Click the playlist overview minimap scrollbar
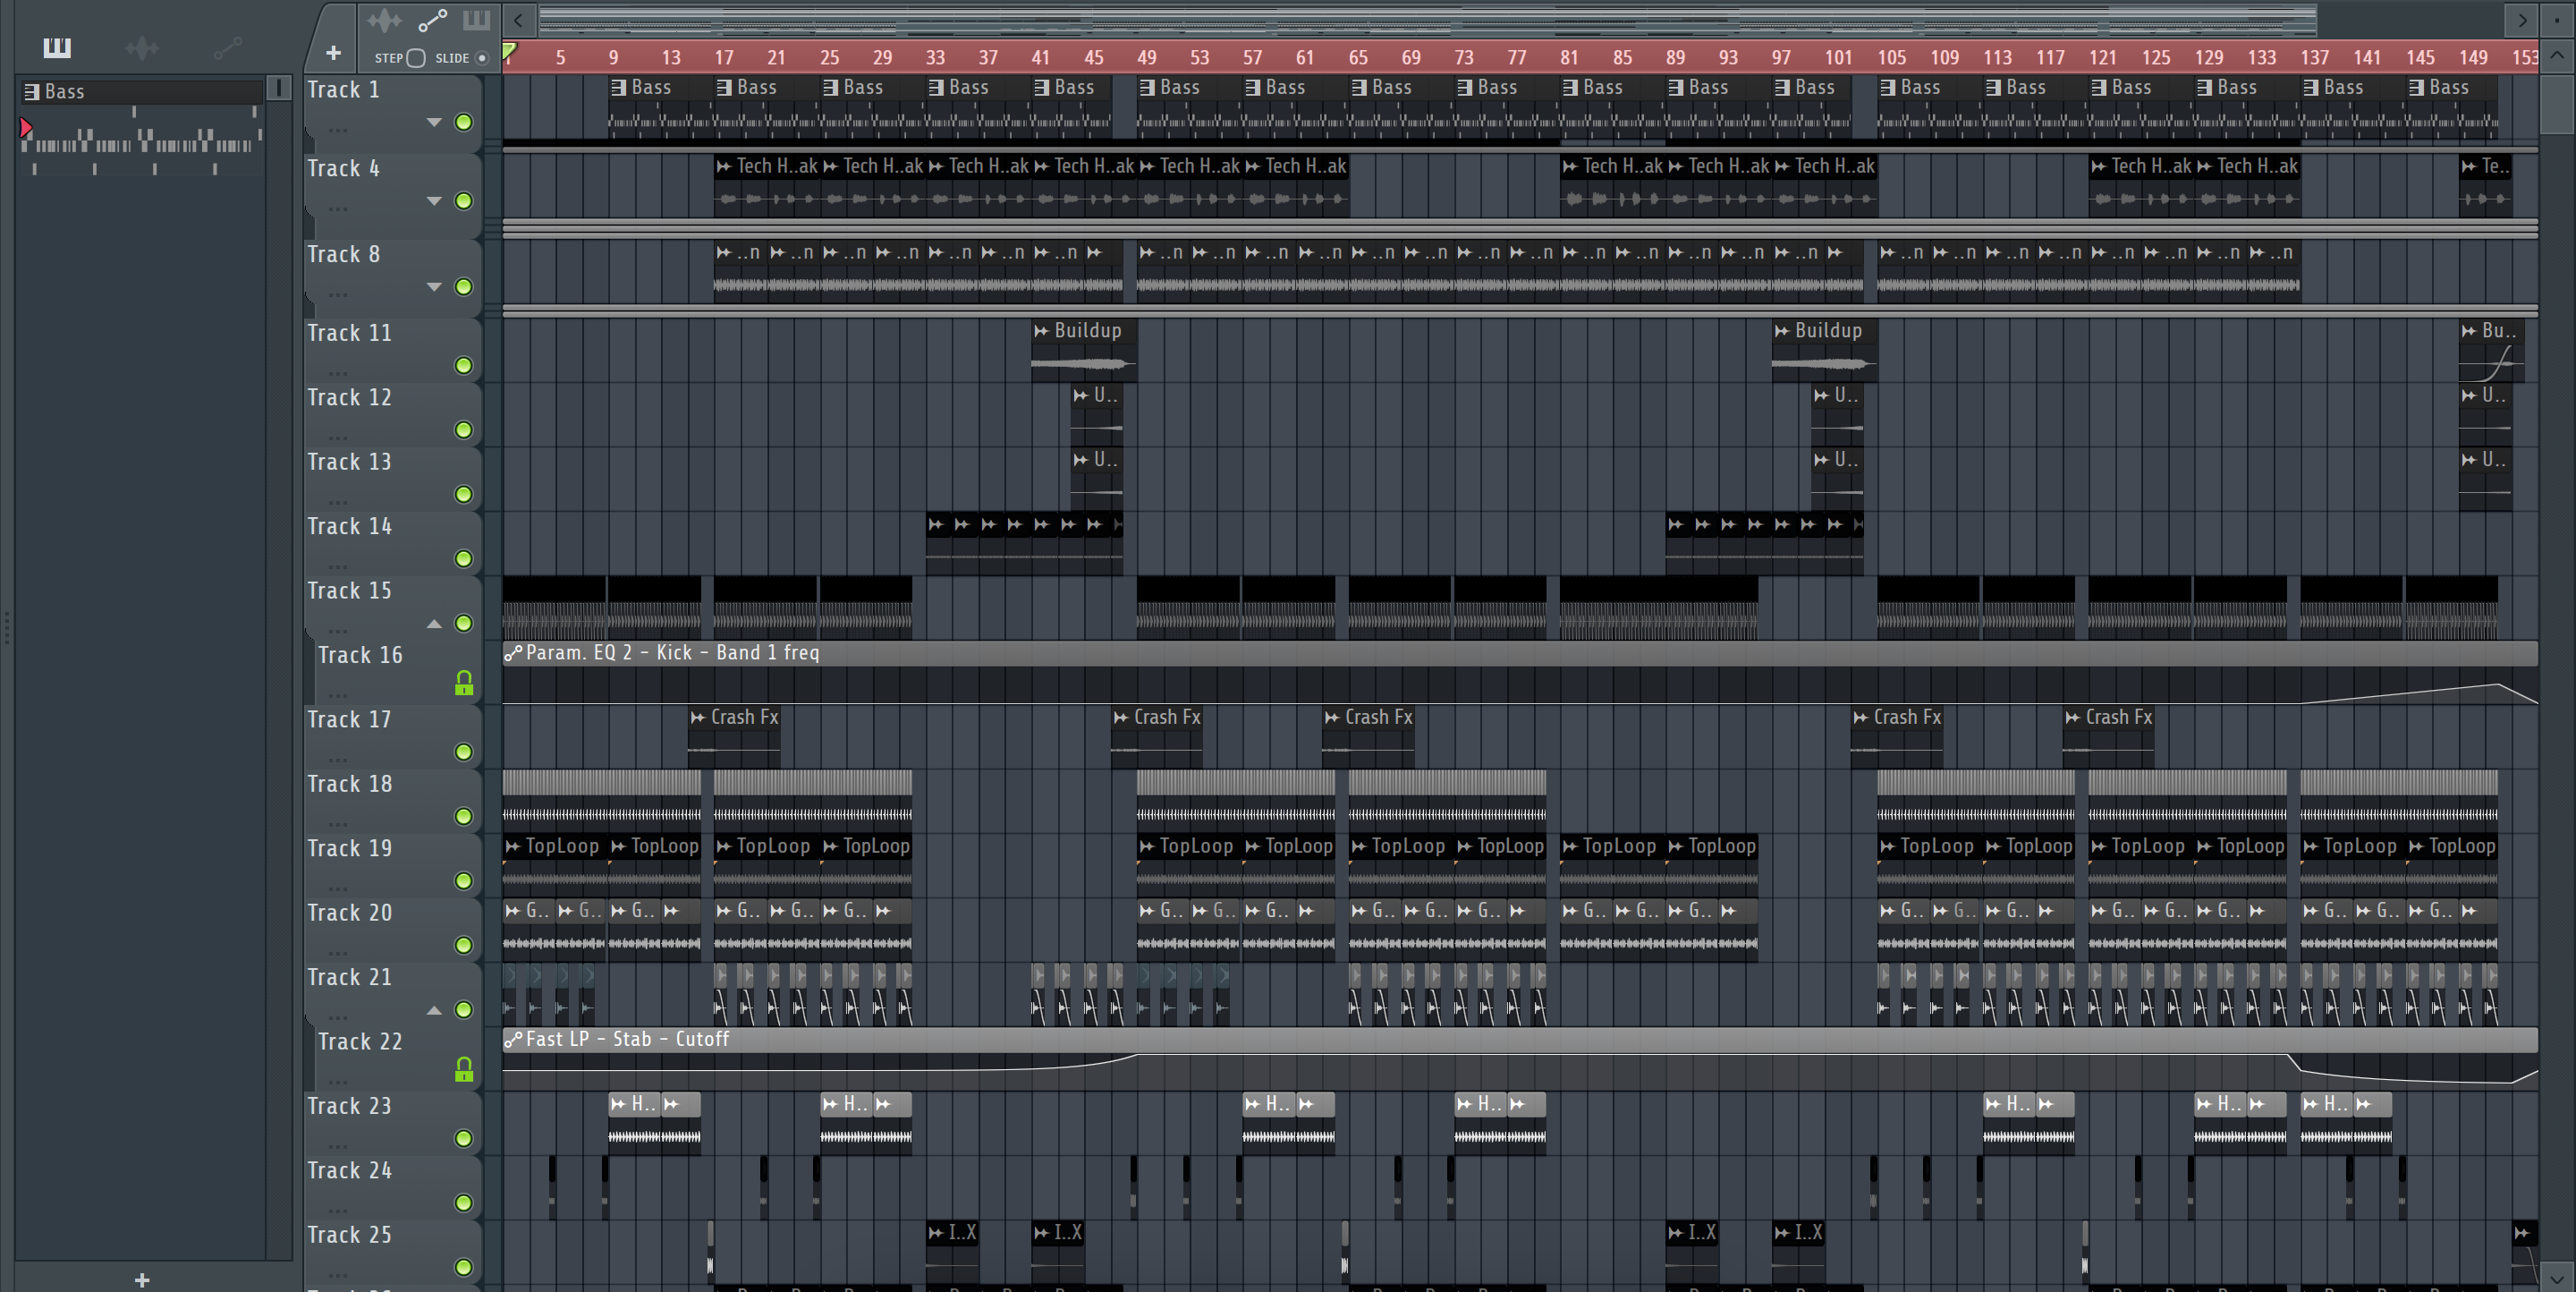This screenshot has width=2576, height=1292. [1428, 20]
